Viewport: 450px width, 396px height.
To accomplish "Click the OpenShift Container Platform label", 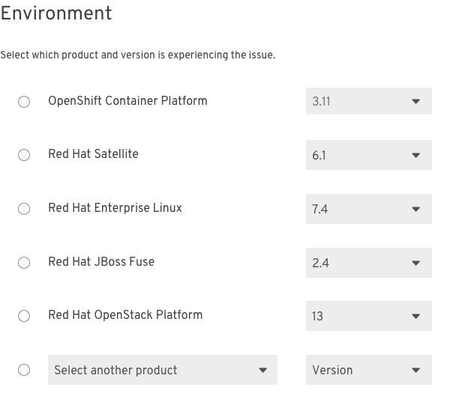I will coord(127,101).
